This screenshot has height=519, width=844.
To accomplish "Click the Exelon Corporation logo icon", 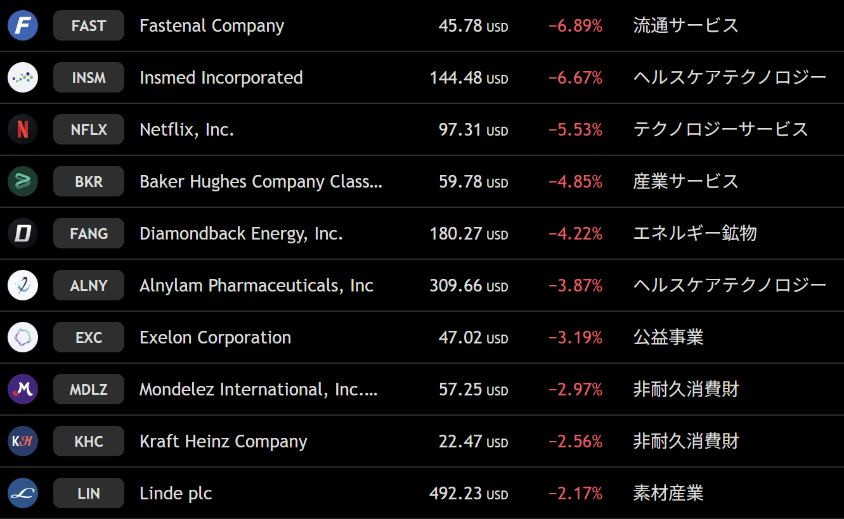I will click(x=23, y=338).
